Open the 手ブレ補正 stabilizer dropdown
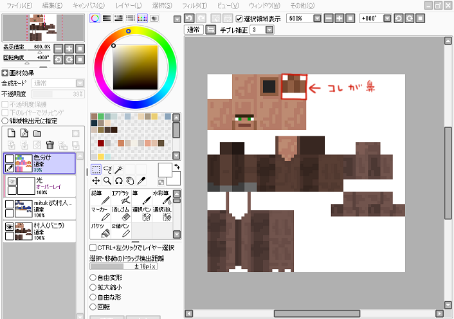Viewport: 454px width, 319px height. tap(269, 30)
